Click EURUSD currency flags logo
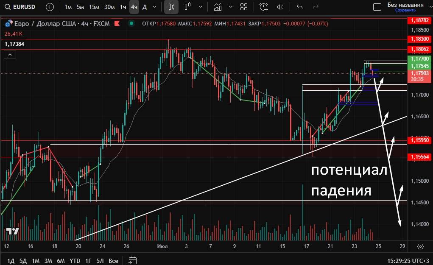Viewport: 433px width, 265px height. click(8, 23)
